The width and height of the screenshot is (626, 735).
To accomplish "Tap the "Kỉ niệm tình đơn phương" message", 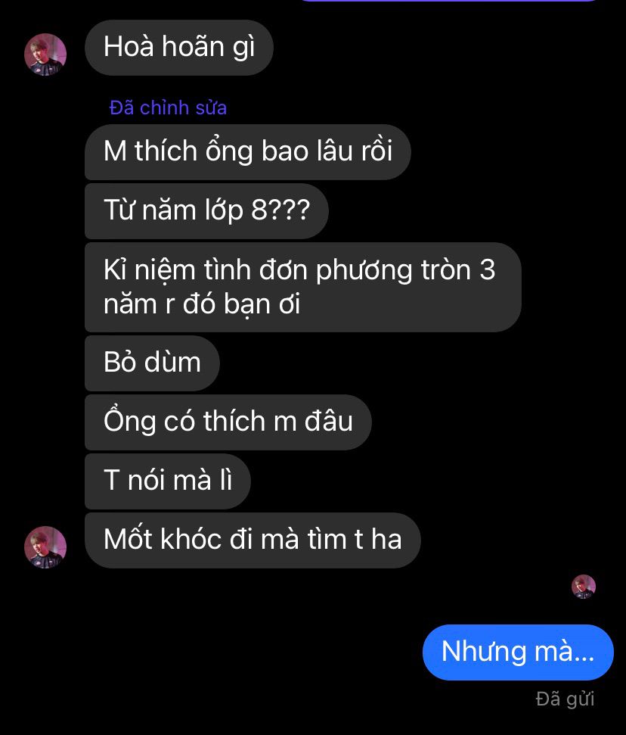I will click(x=303, y=287).
